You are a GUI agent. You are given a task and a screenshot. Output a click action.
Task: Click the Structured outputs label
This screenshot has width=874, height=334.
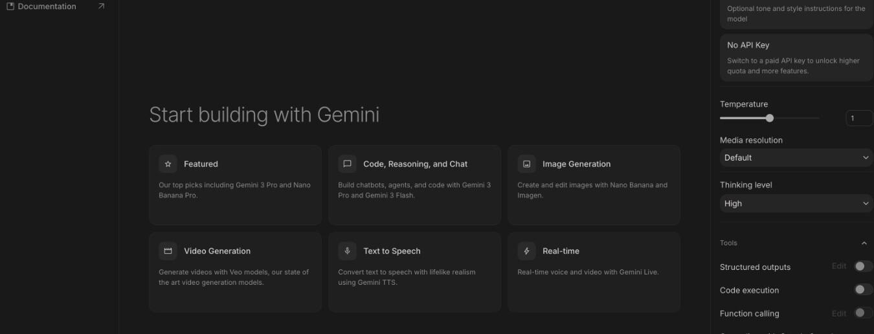pos(755,267)
